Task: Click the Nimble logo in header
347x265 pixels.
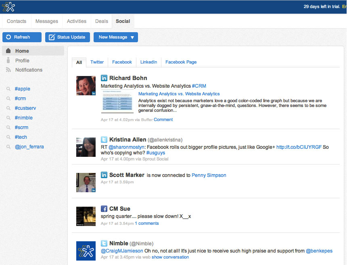Action: [x=9, y=6]
